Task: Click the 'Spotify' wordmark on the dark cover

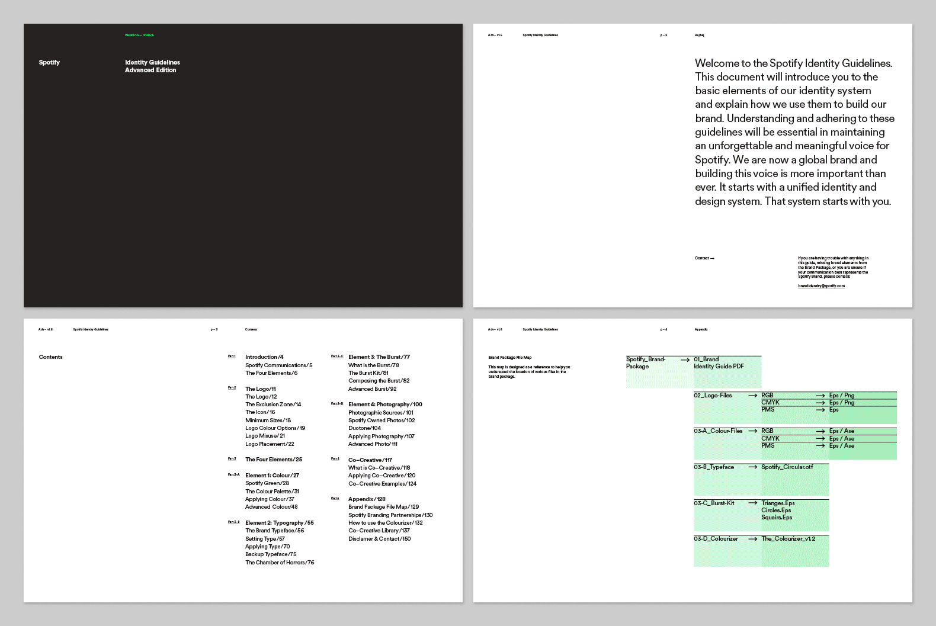Action: tap(49, 62)
